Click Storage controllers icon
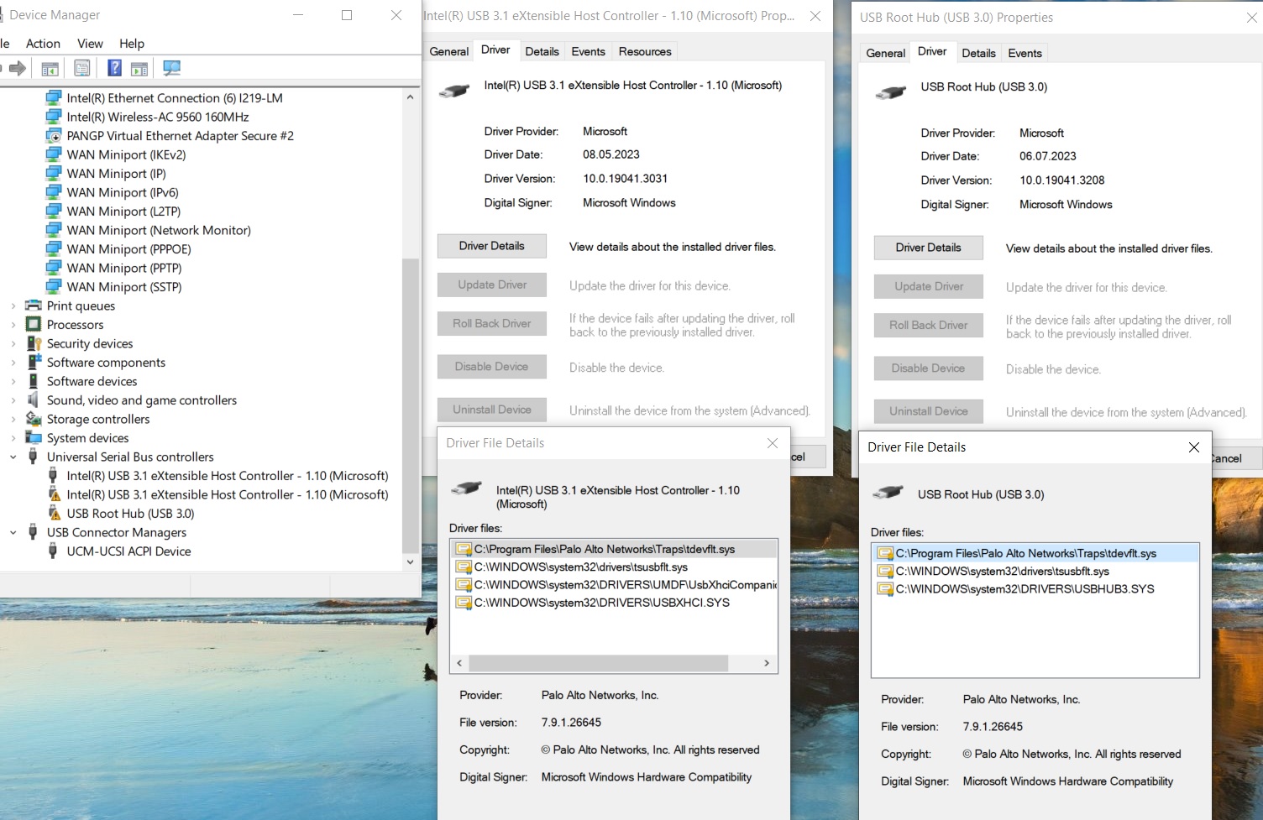The height and width of the screenshot is (820, 1263). 34,419
